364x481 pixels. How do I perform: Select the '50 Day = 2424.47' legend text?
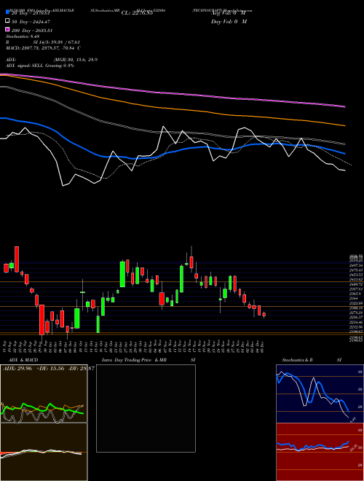tap(31, 22)
